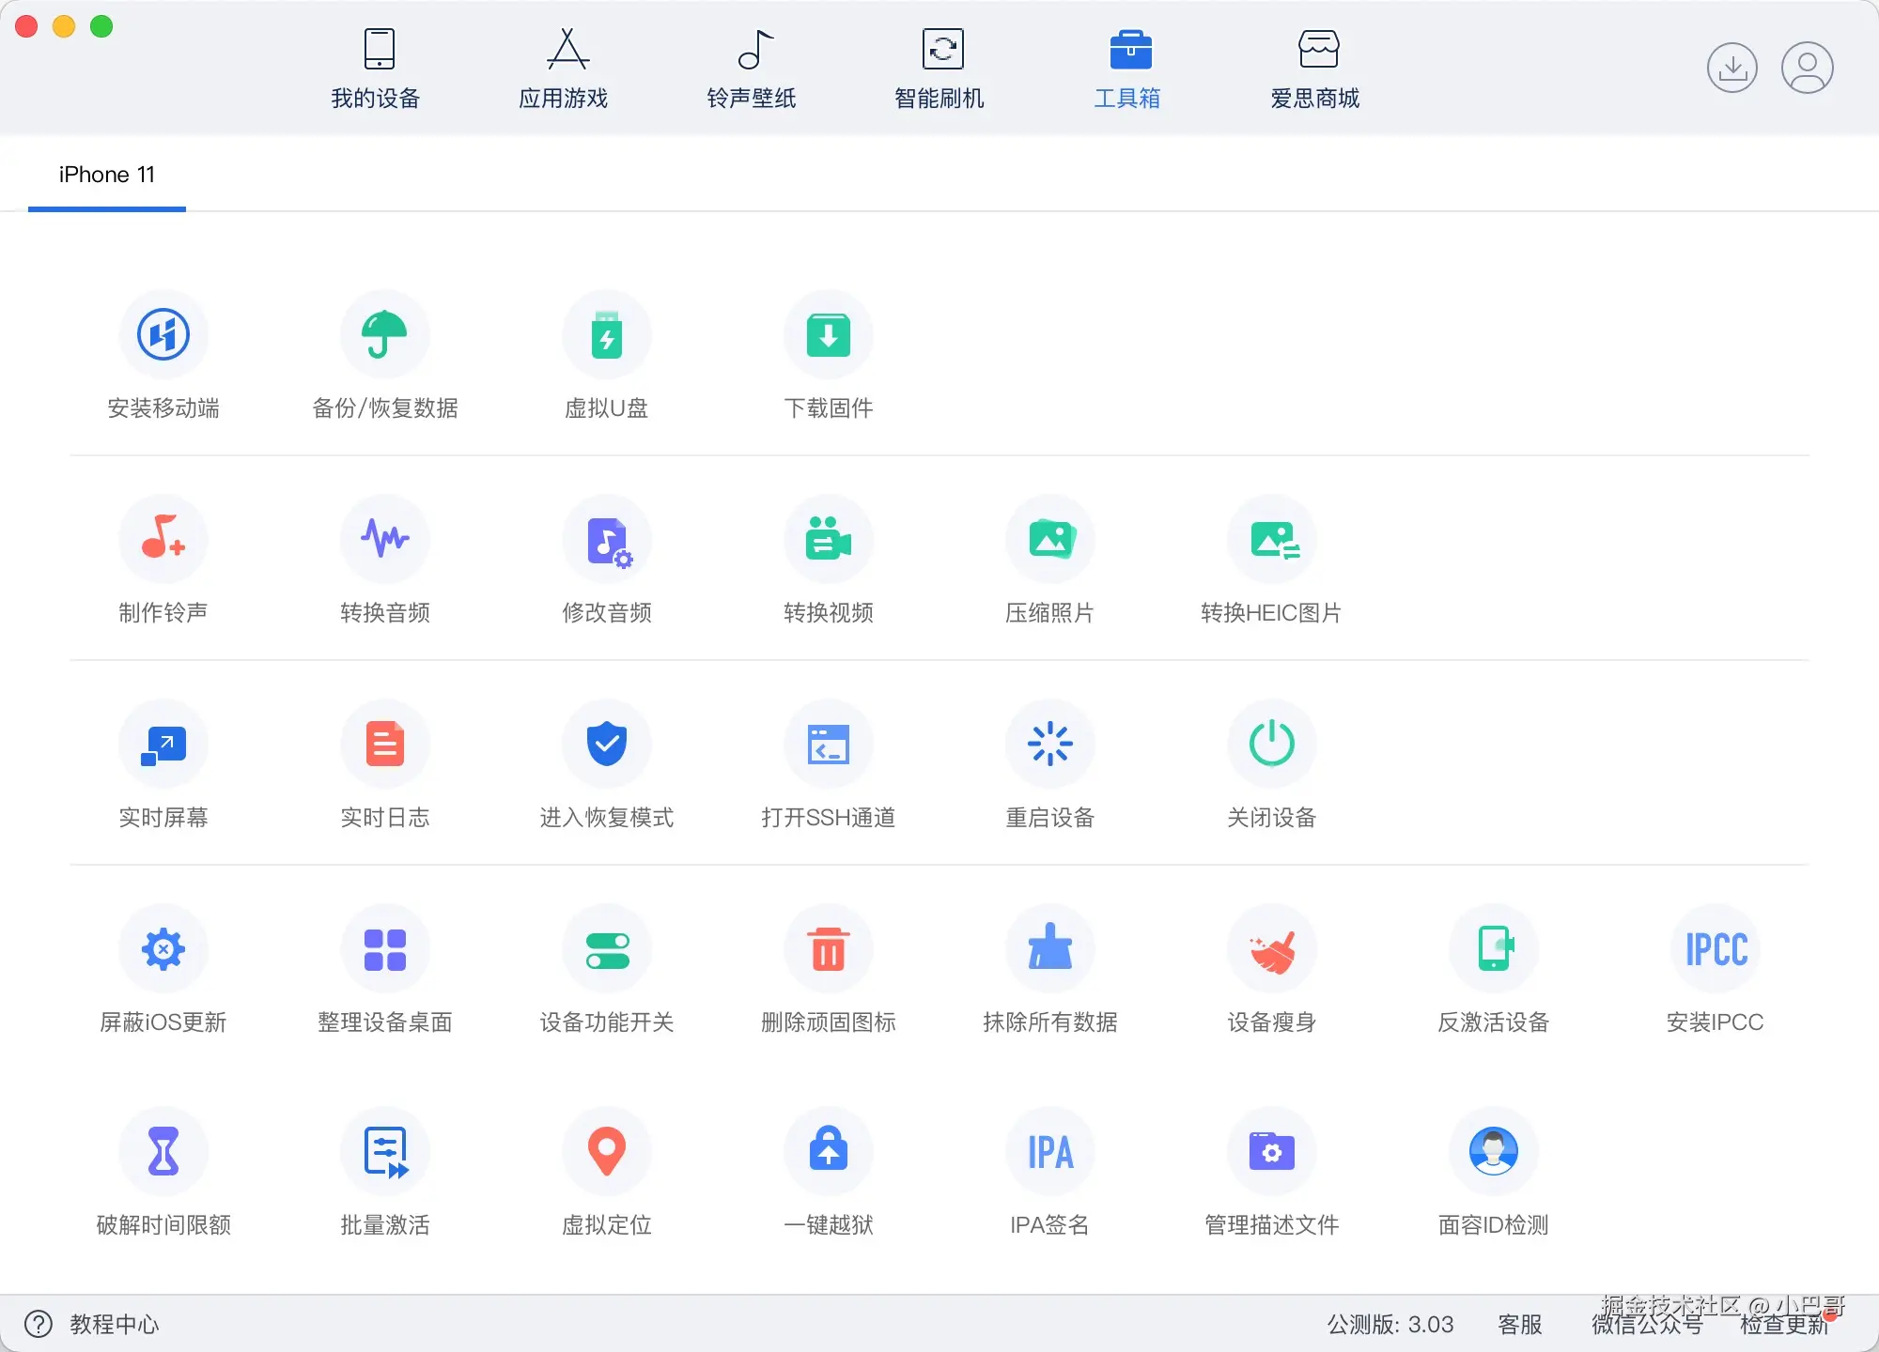Open Device Function Switches (设备功能开关) toggle icon
Viewport: 1879px width, 1352px height.
606,948
